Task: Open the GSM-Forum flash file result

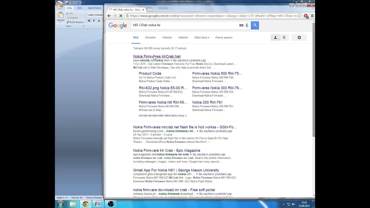Action: tap(185, 127)
